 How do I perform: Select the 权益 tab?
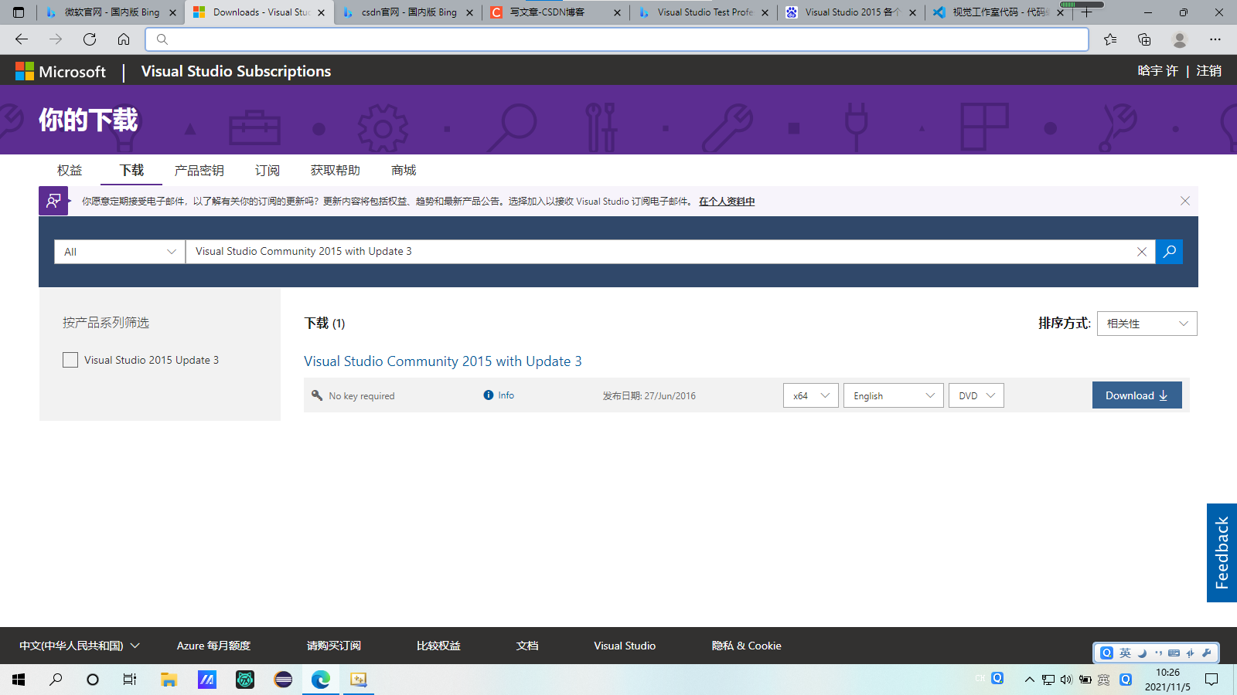coord(69,170)
